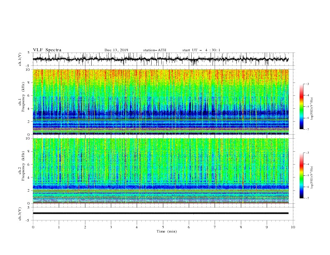Click time axis tick label "2"
The width and height of the screenshot is (330, 255).
pos(85,227)
